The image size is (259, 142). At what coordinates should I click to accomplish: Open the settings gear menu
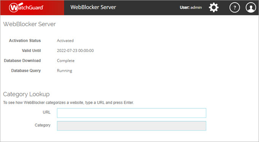(x=214, y=8)
